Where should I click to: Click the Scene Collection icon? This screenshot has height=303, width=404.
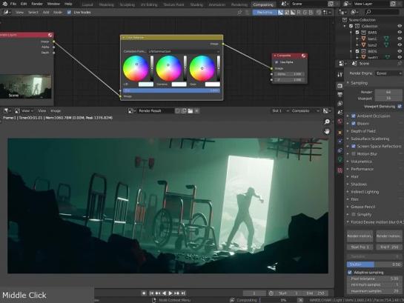pos(345,20)
